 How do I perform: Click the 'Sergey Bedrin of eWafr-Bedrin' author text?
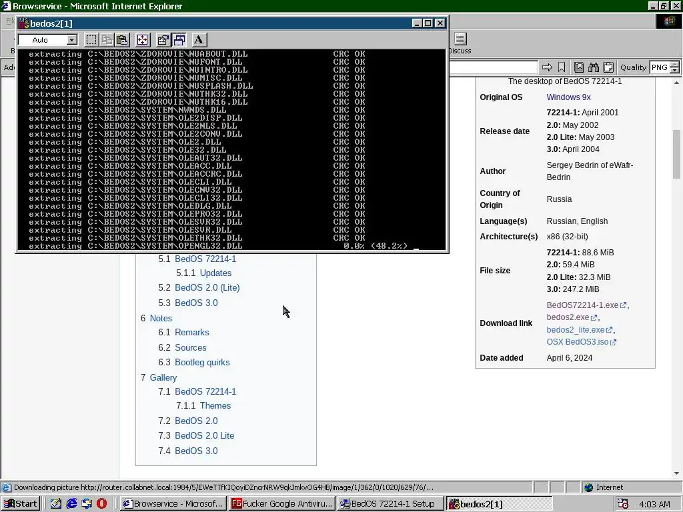pyautogui.click(x=590, y=171)
